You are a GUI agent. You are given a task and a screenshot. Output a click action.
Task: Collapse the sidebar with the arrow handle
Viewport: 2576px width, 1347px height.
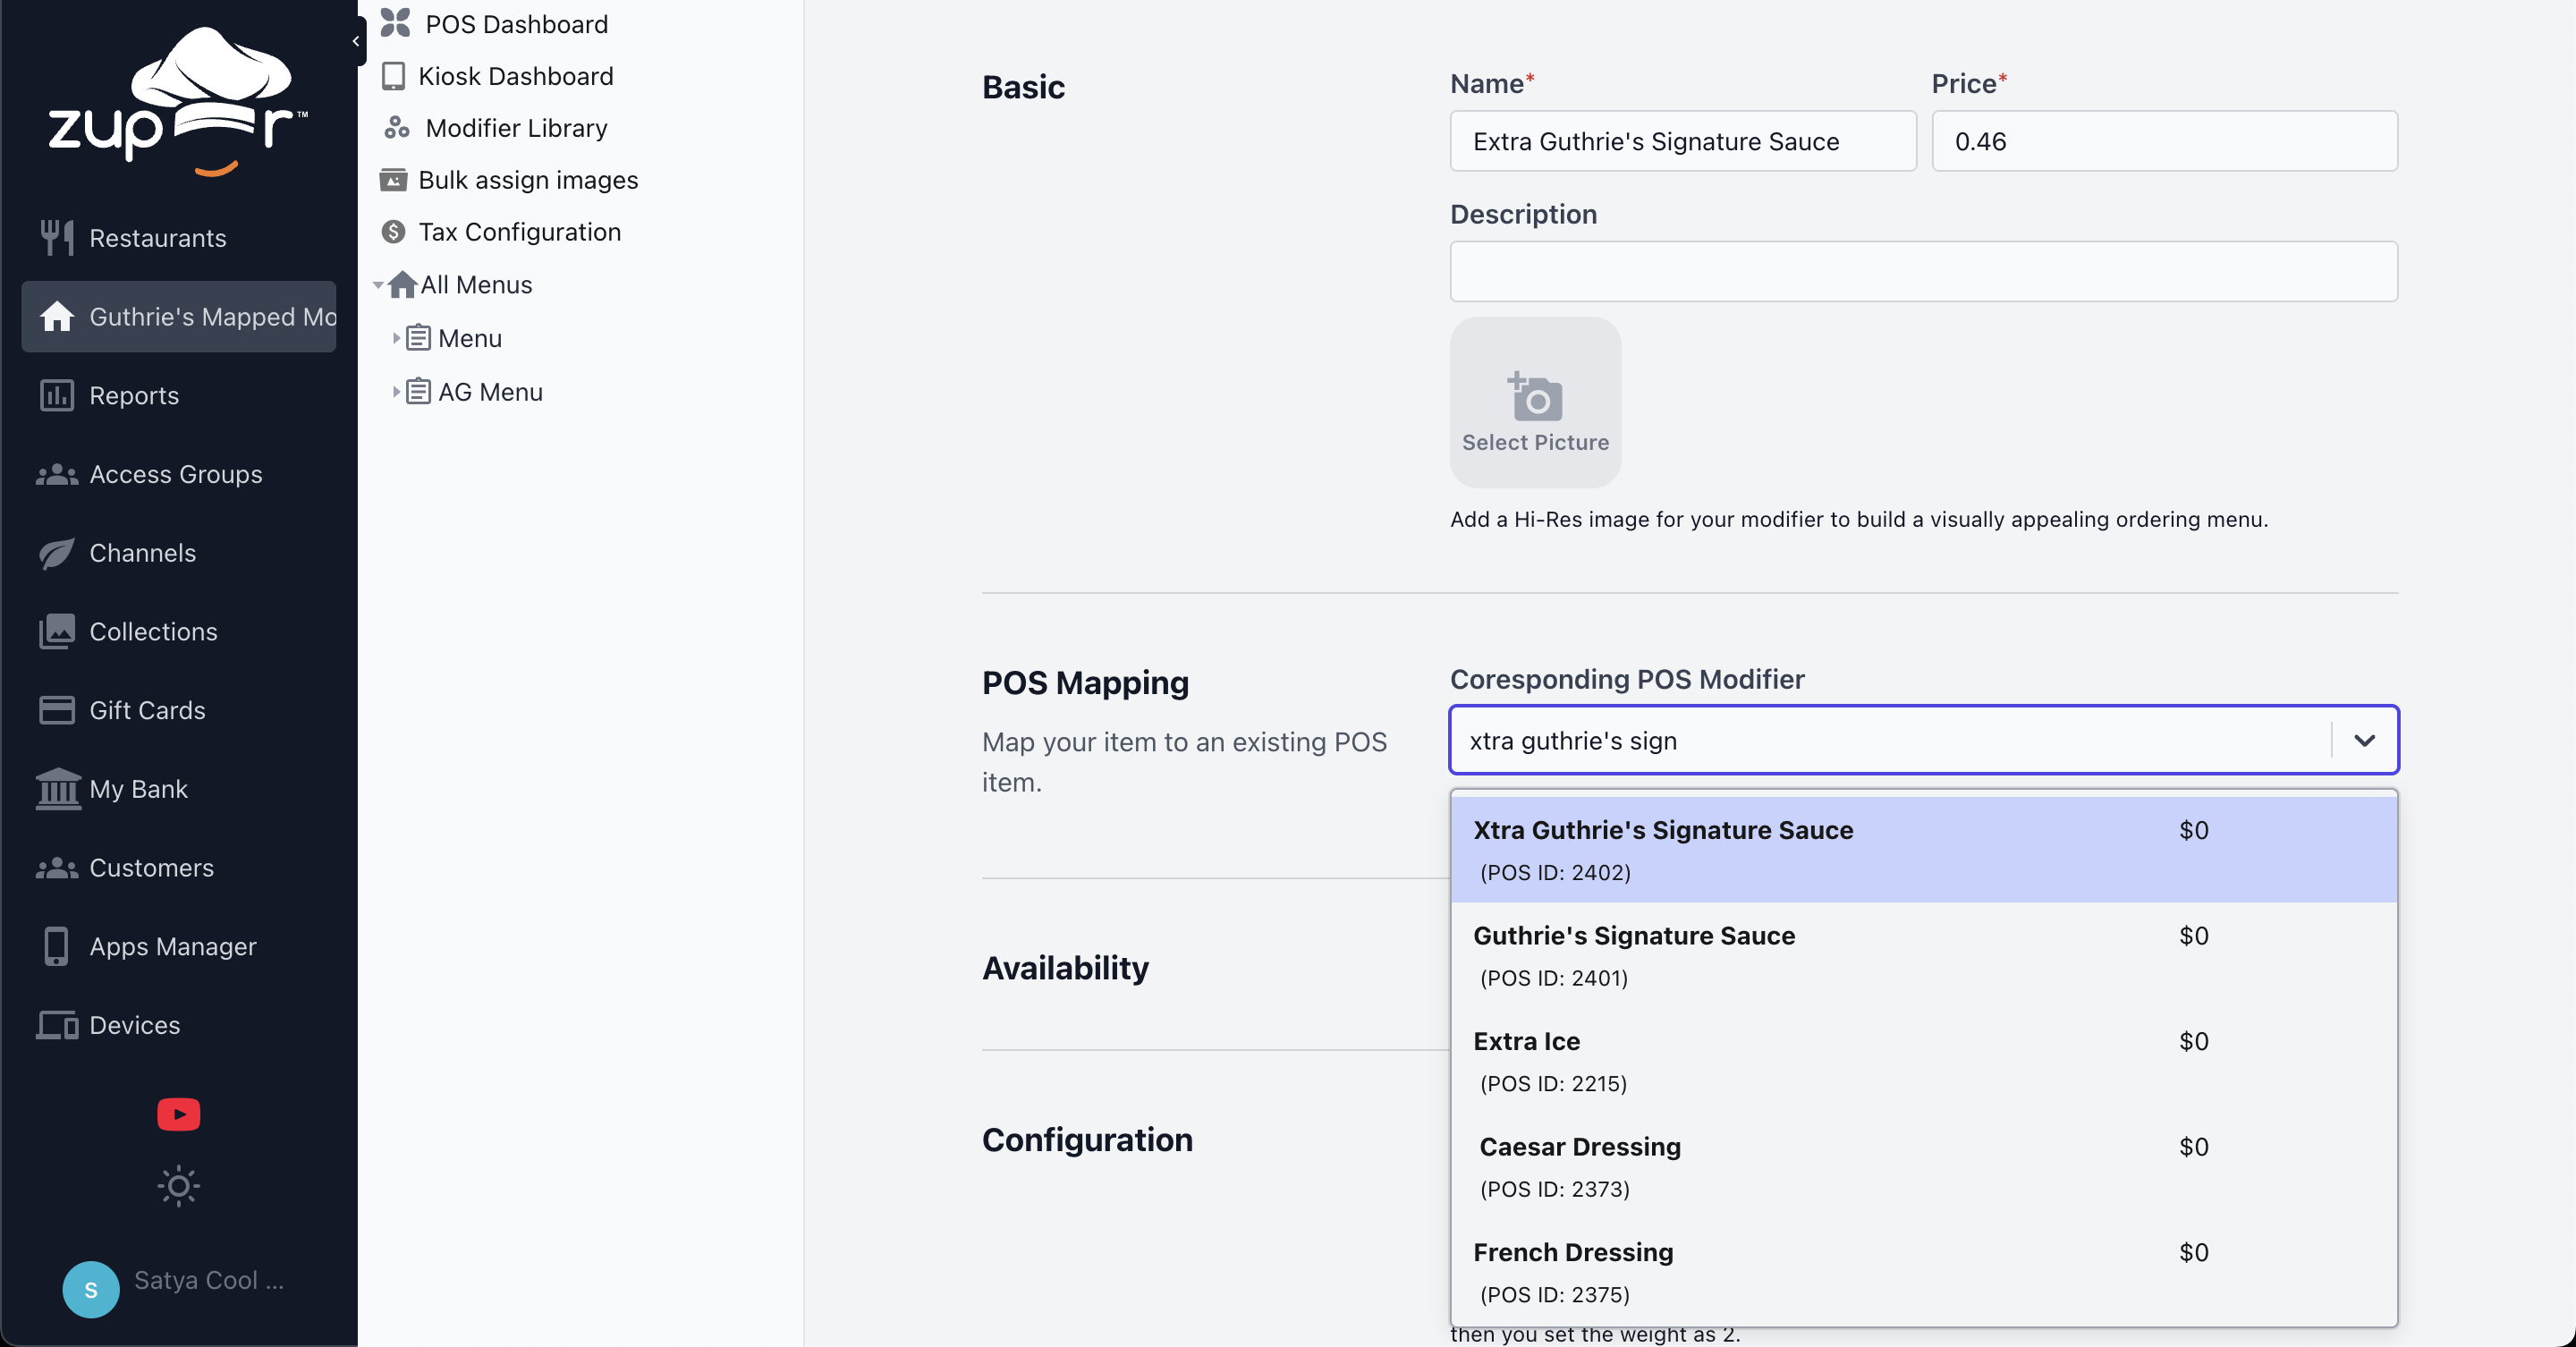356,41
